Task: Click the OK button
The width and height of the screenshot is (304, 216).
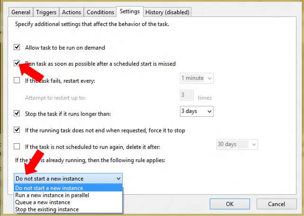Action: point(229,204)
